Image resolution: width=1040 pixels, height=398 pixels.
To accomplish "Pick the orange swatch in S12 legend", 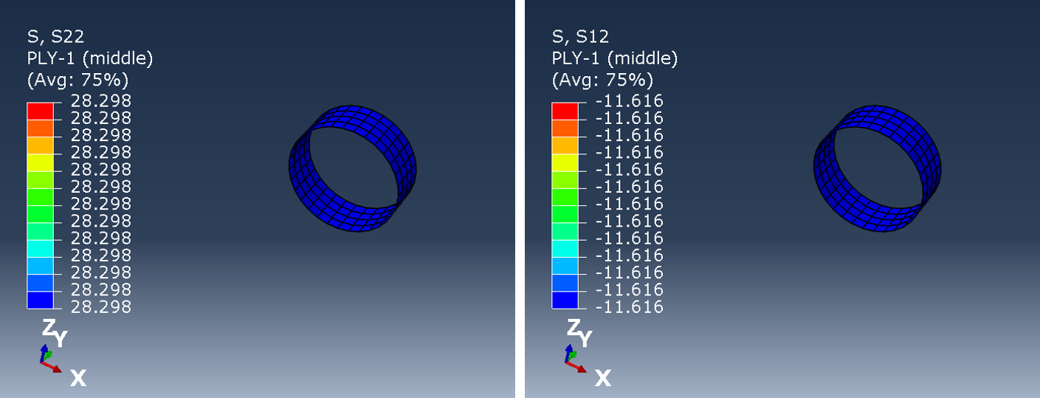I will [565, 128].
